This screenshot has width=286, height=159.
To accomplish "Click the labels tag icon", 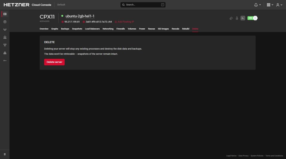I will pos(231,18).
